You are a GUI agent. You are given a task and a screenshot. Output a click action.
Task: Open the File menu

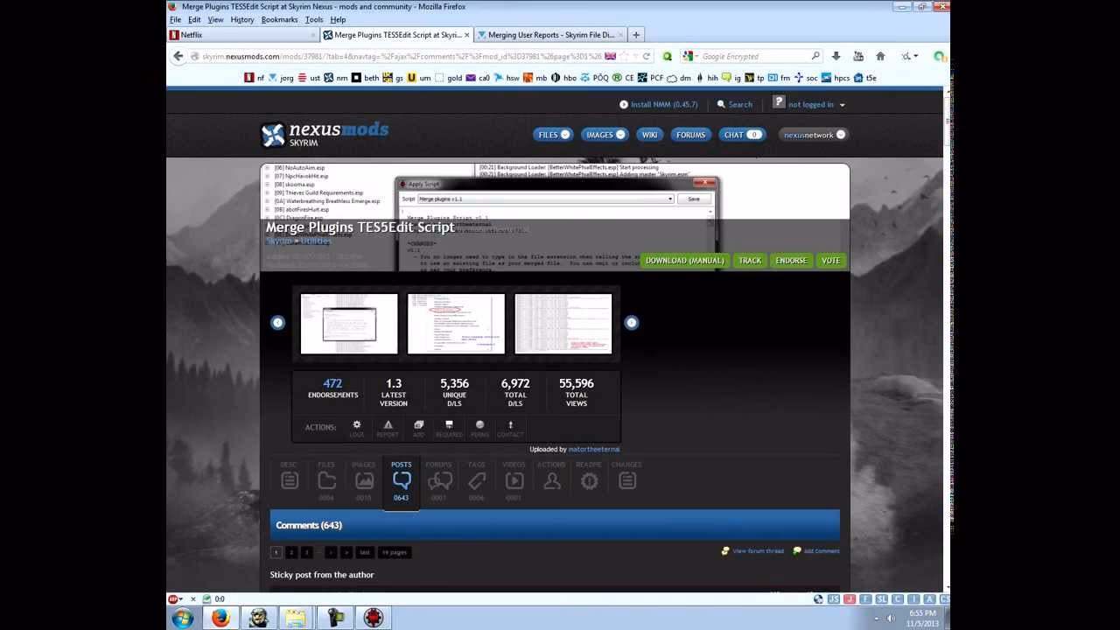(x=176, y=19)
